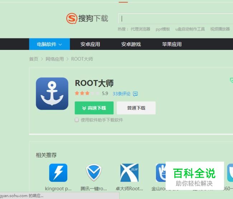Viewport: 233px width, 199px height.
Task: Switch to the 苹果应用 tab
Action: (x=172, y=44)
